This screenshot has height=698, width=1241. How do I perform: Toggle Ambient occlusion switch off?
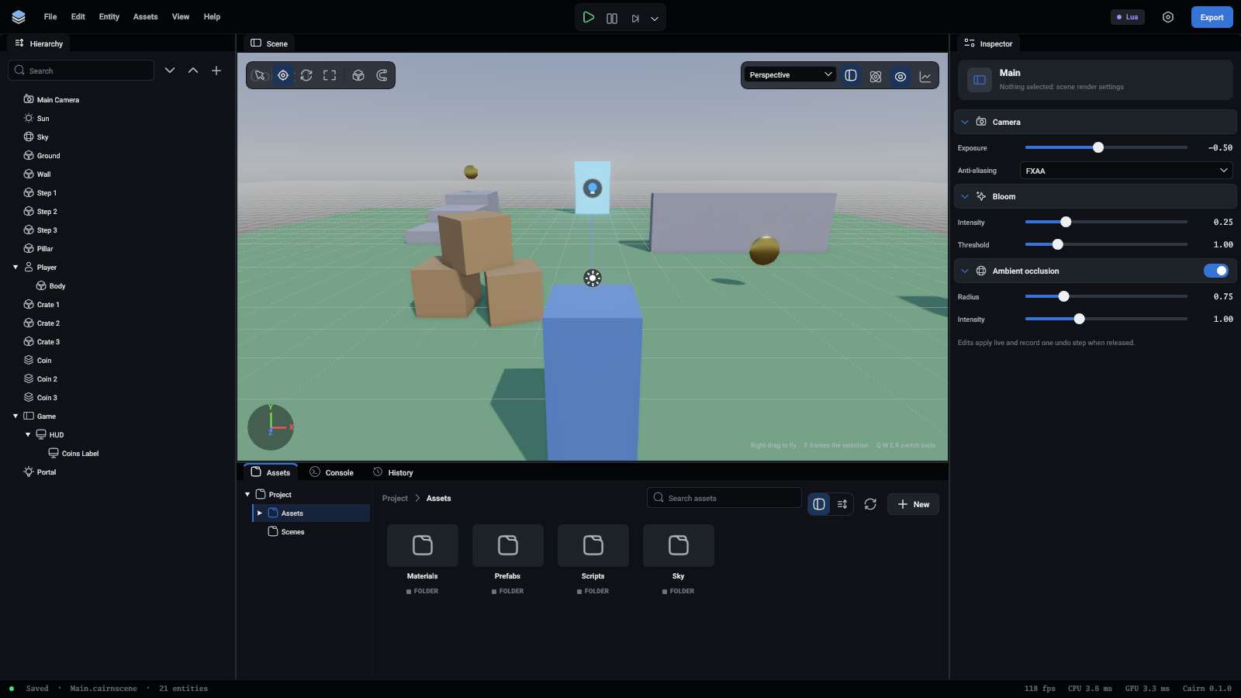[x=1216, y=271]
